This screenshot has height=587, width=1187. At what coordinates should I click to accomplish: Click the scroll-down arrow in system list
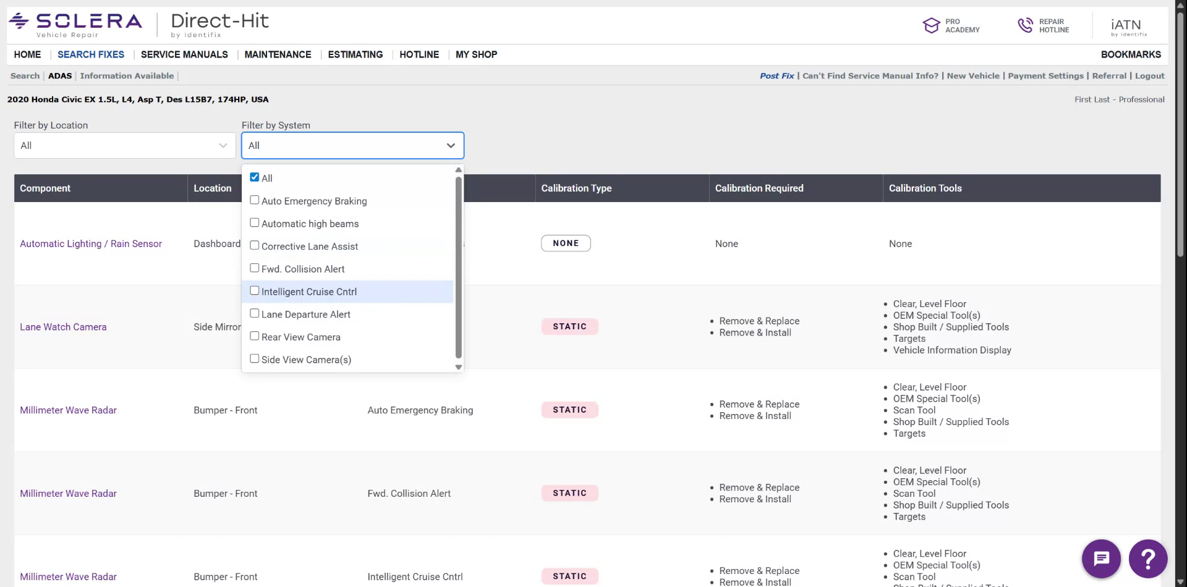(x=458, y=366)
